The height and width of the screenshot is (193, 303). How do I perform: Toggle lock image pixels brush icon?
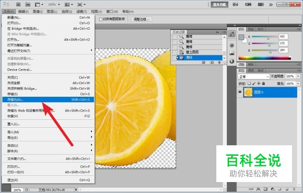(x=254, y=84)
